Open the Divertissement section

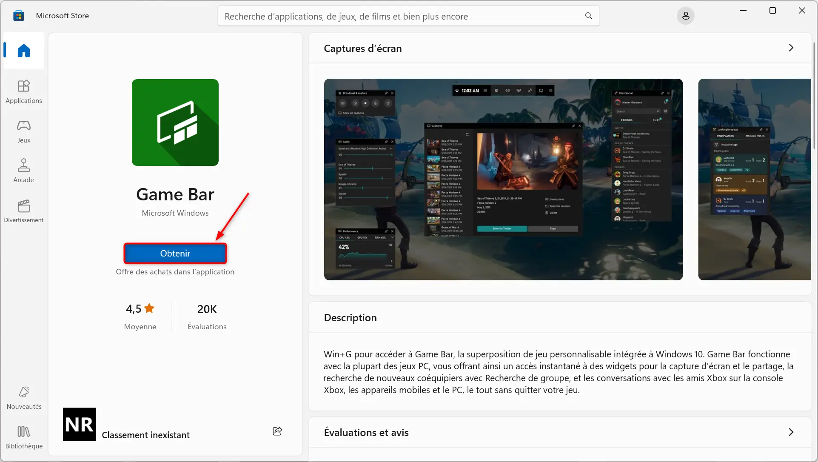pyautogui.click(x=24, y=211)
